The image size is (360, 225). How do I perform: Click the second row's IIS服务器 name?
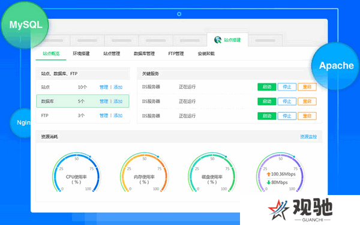point(151,101)
